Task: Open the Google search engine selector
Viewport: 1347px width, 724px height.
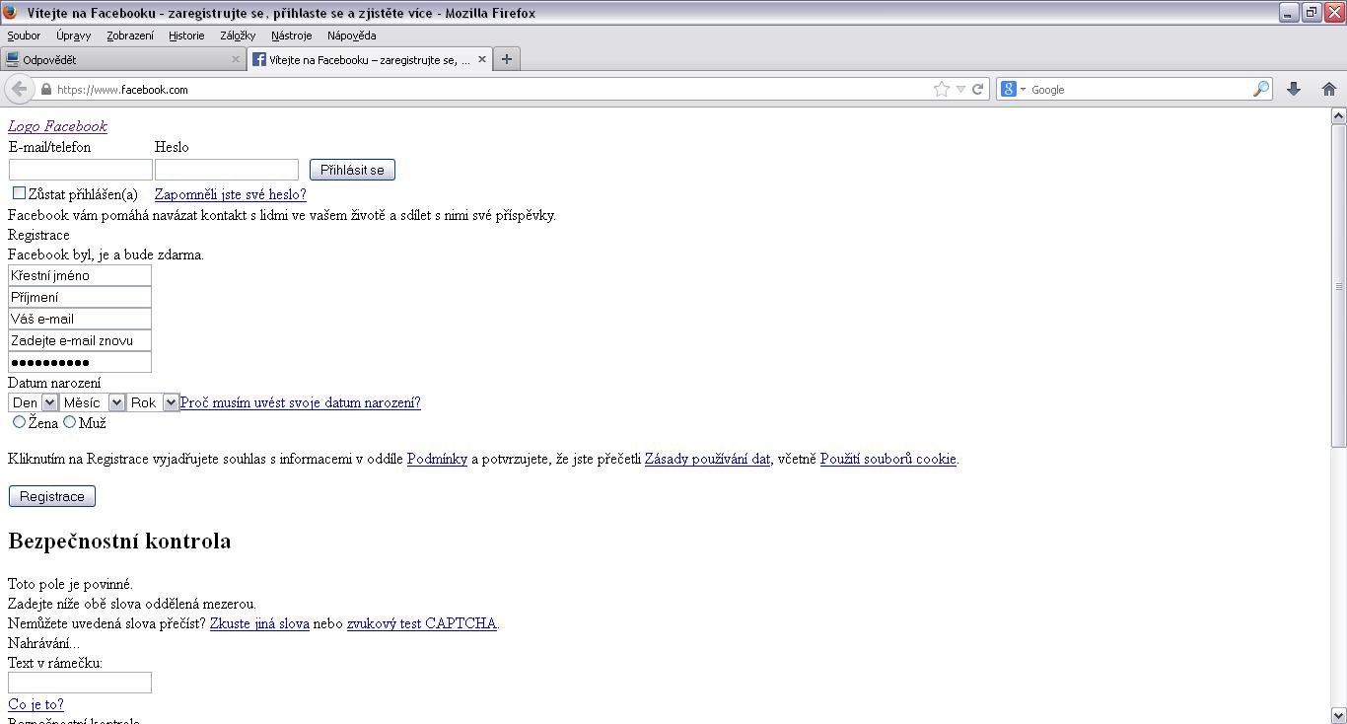Action: pyautogui.click(x=1014, y=89)
